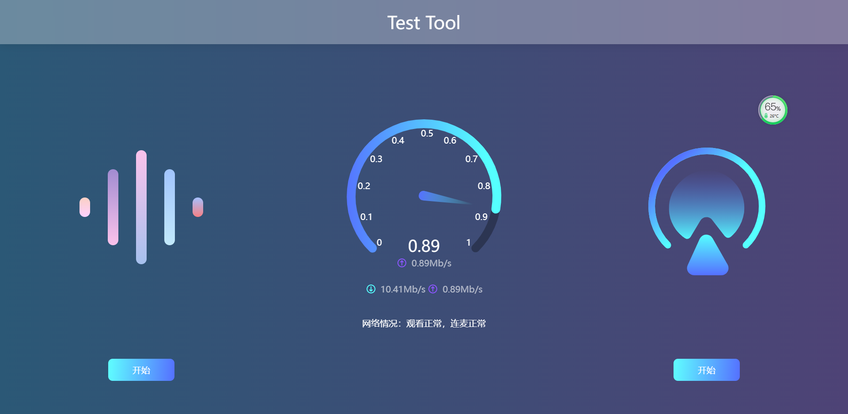Click the 网络情况 network status message

pos(424,323)
